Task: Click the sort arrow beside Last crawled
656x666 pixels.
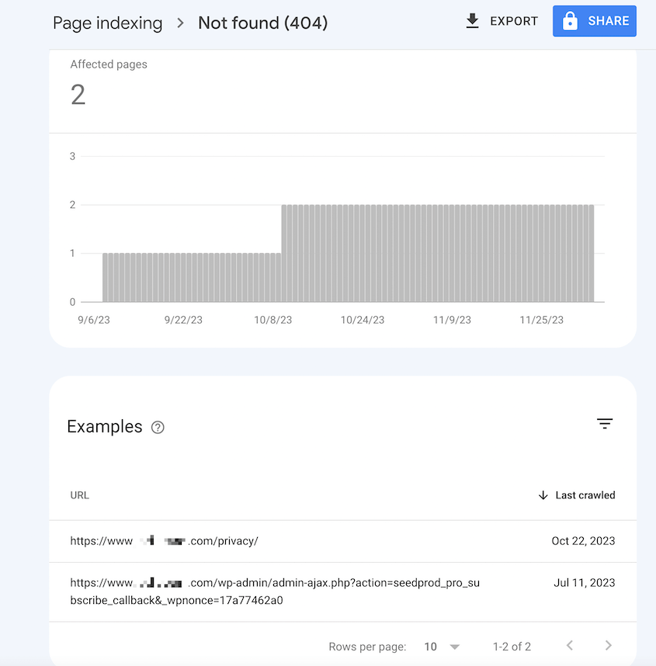Action: [x=543, y=495]
